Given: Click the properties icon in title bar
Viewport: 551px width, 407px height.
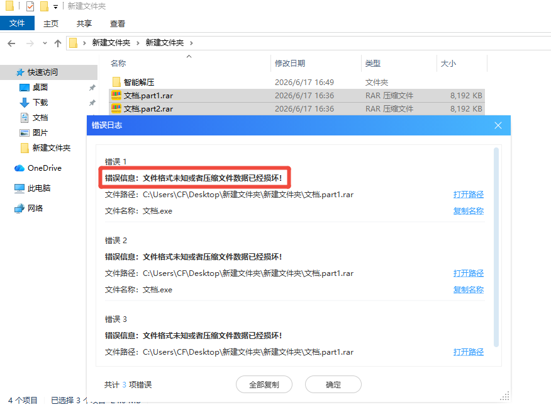Looking at the screenshot, I should click(x=30, y=6).
